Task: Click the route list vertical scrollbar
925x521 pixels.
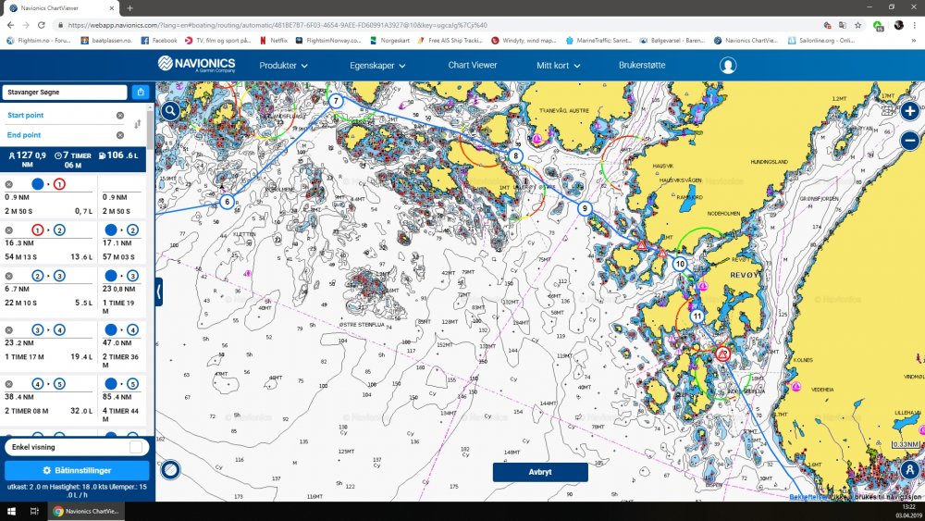Action: (x=151, y=130)
